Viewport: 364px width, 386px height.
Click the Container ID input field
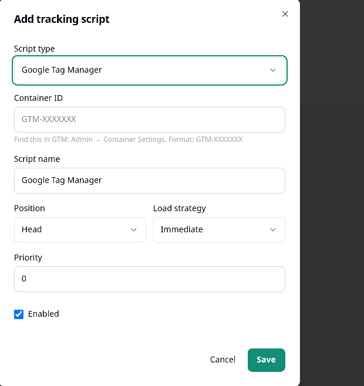pyautogui.click(x=150, y=120)
